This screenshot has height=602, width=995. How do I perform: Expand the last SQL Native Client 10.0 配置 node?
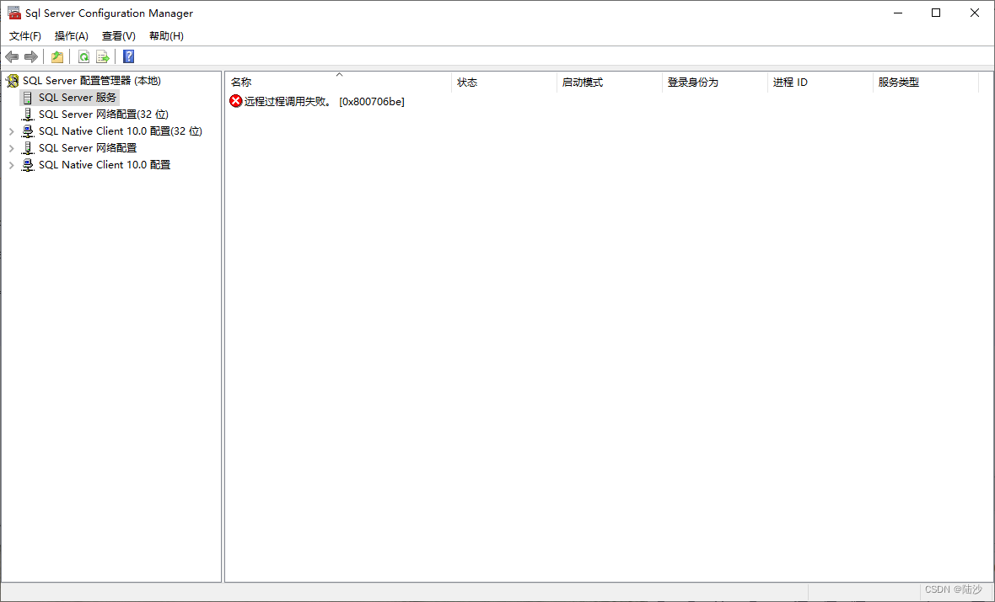click(x=12, y=165)
